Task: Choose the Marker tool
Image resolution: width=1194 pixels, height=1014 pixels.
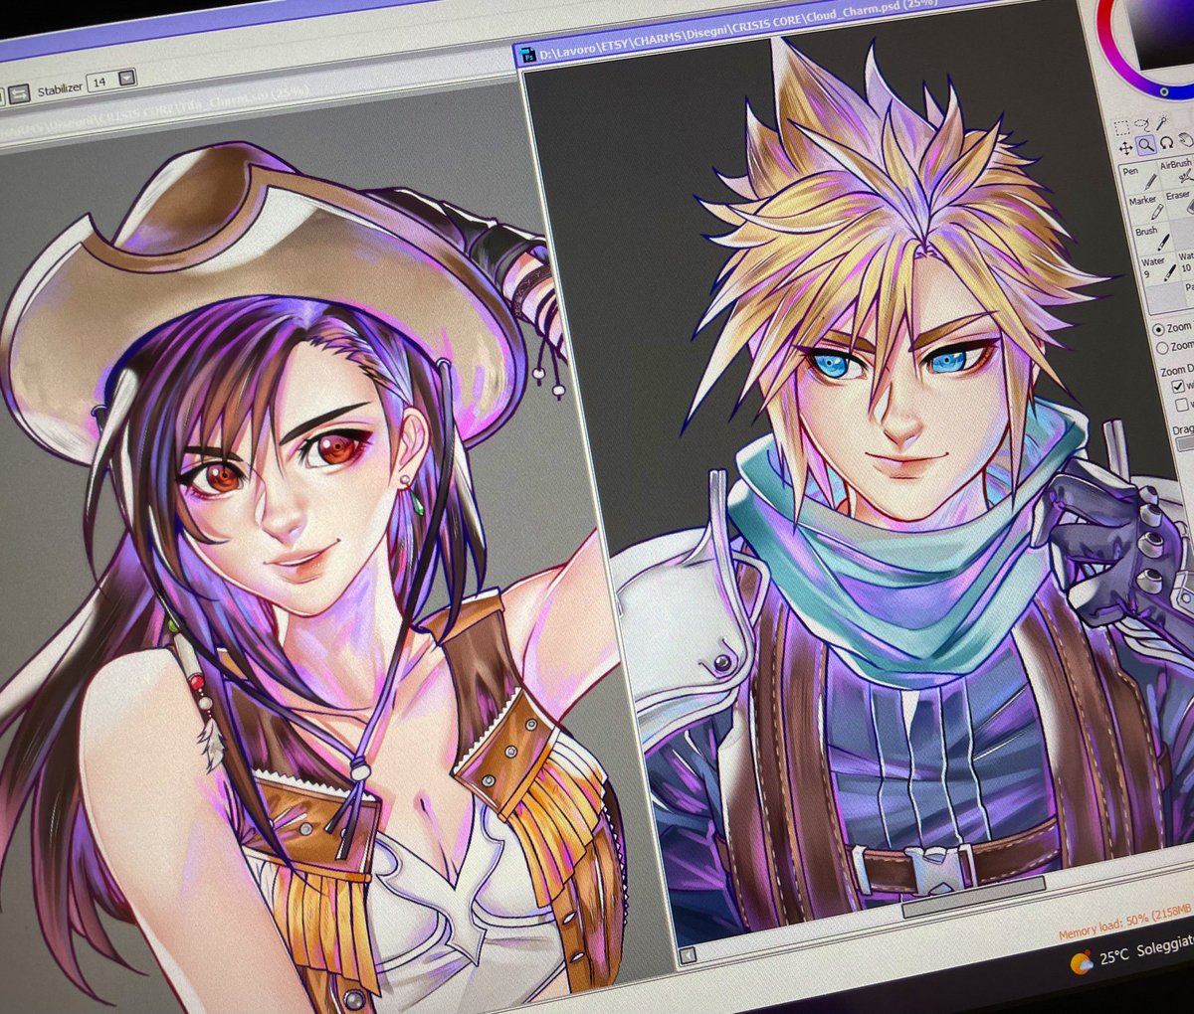Action: [x=1146, y=210]
